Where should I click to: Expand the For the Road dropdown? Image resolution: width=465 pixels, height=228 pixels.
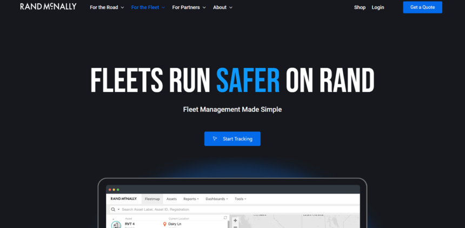(x=107, y=8)
